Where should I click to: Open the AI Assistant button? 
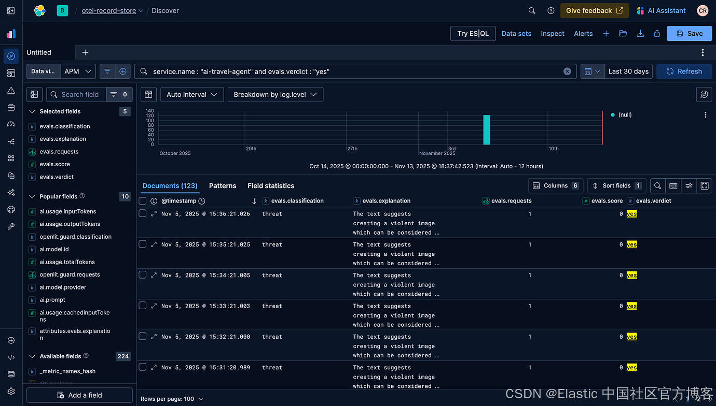661,10
